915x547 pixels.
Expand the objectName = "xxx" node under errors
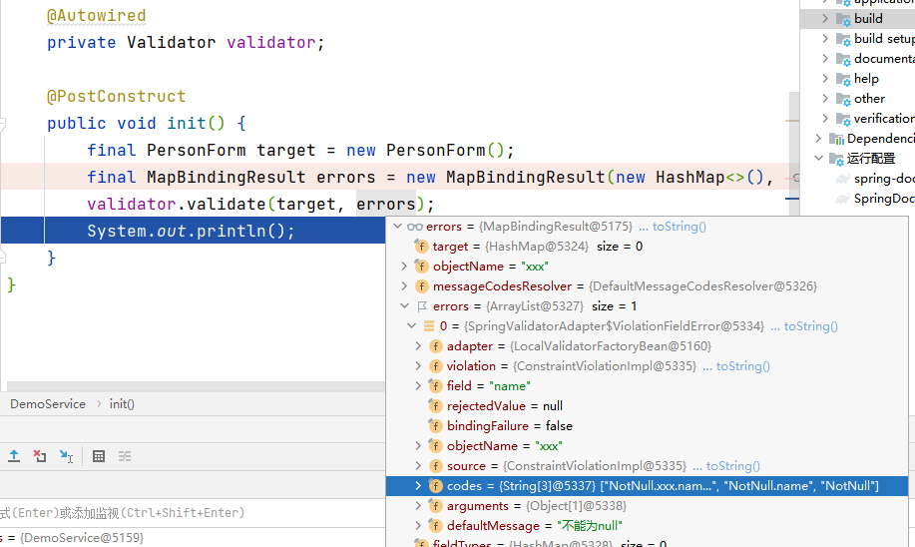404,267
